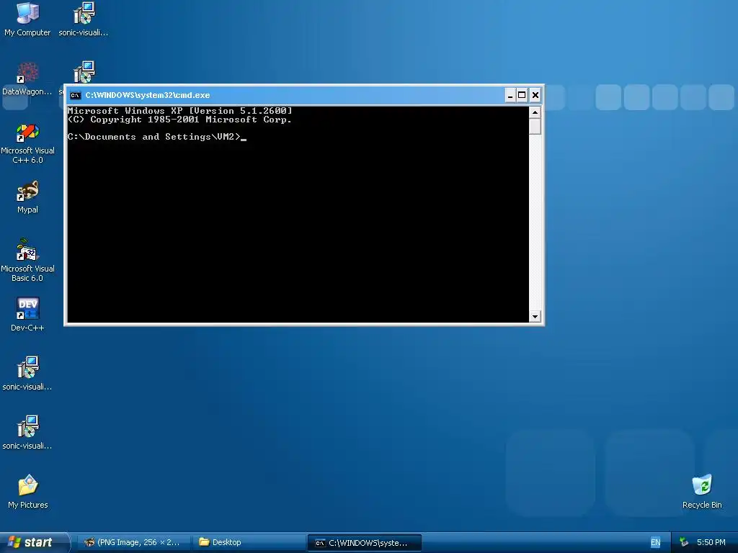Select the My Computer desktop icon
The image size is (738, 553).
pos(28,19)
